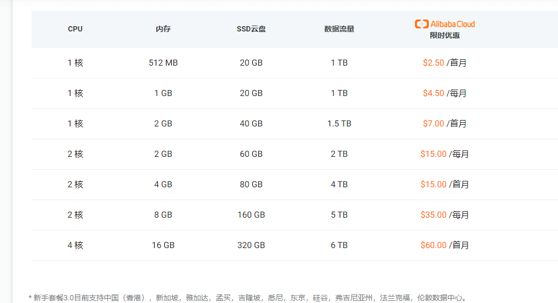The height and width of the screenshot is (303, 558).
Task: Click the 6 TB data traffic cell
Action: click(339, 245)
